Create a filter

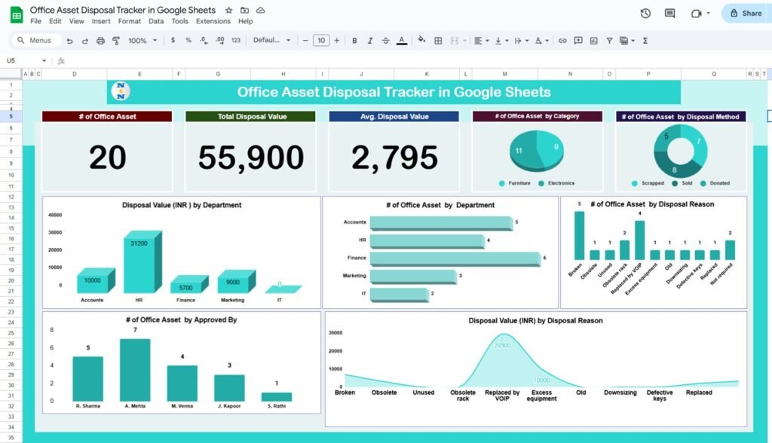(x=609, y=41)
